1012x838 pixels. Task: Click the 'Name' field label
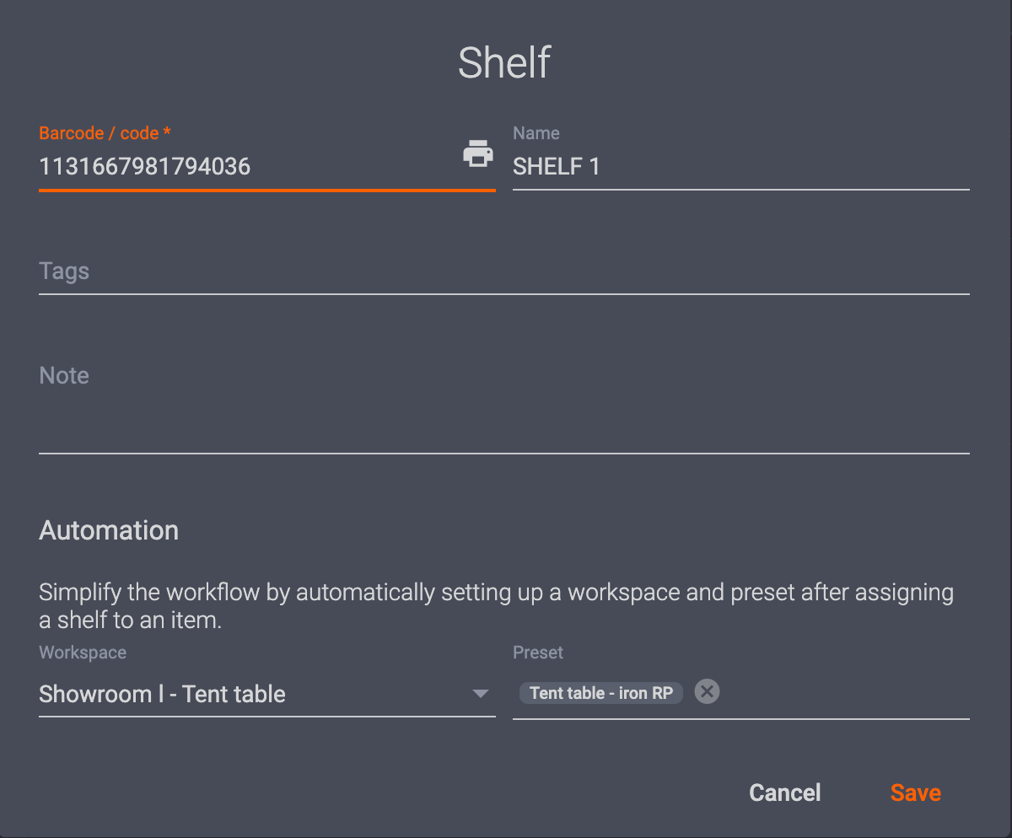(536, 133)
